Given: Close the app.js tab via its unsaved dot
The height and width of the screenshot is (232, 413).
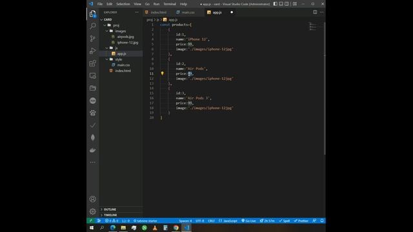Looking at the screenshot, I should pyautogui.click(x=232, y=12).
